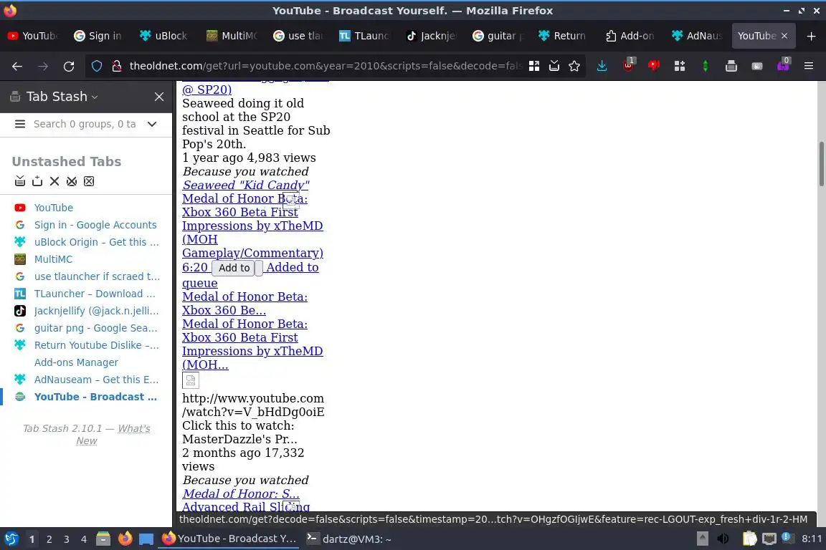
Task: Open a new browser tab with the plus button
Action: 811,36
